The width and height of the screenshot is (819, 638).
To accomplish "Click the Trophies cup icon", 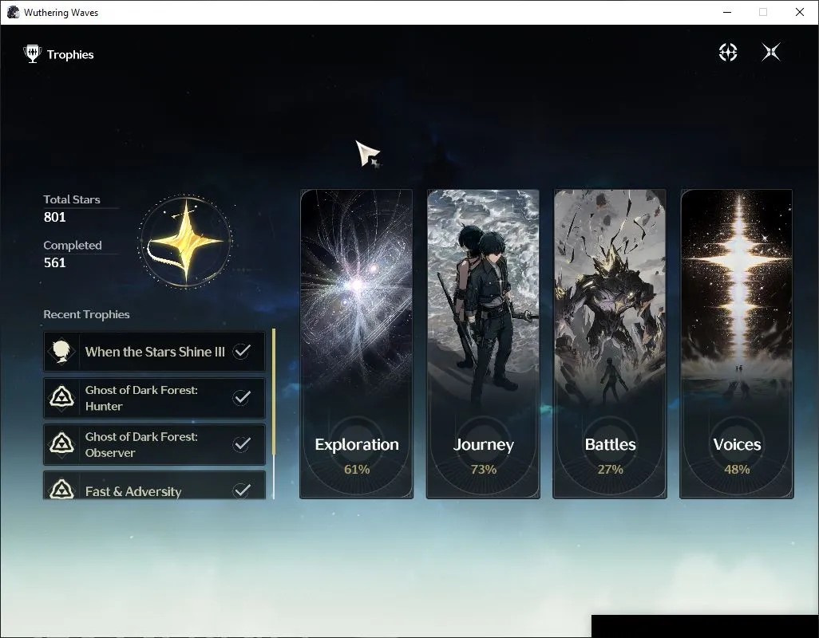I will (33, 53).
